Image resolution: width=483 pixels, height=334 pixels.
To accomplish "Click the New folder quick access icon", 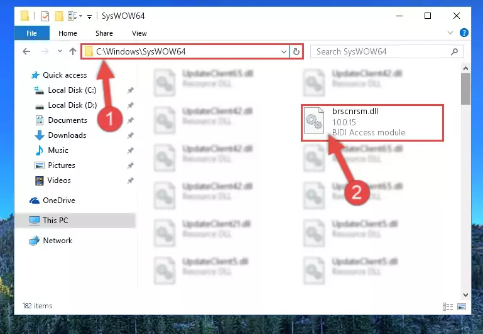I will point(59,16).
